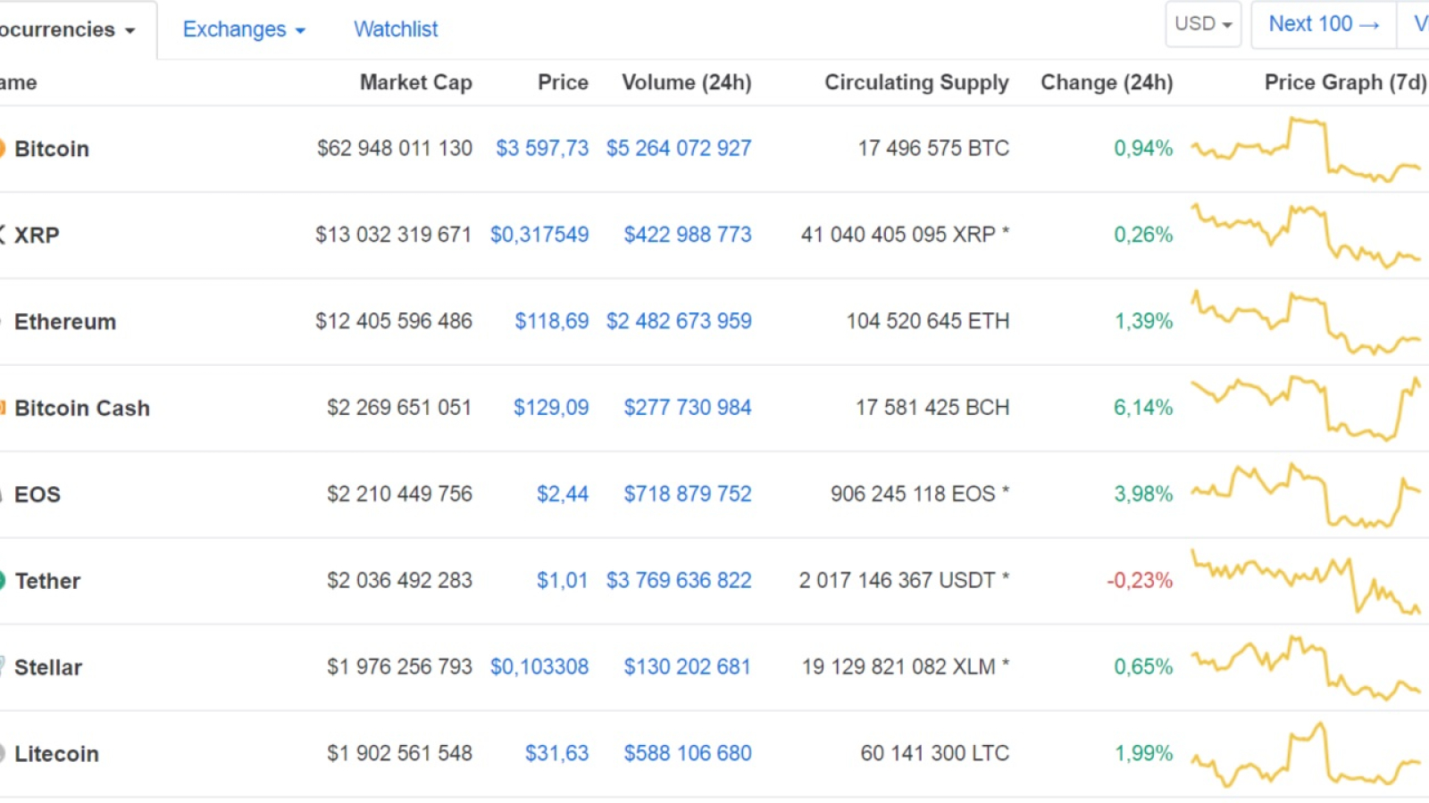1429x803 pixels.
Task: Click the Bitcoin orange logo icon
Action: tap(3, 148)
